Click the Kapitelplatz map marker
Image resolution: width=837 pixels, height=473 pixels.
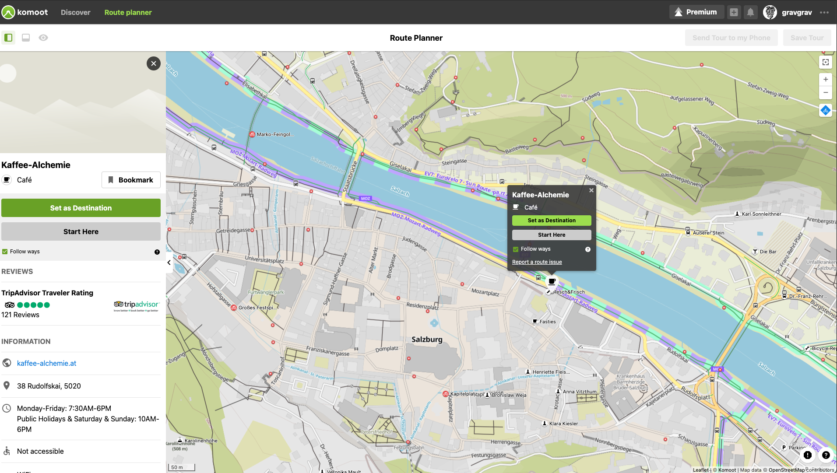pyautogui.click(x=446, y=394)
